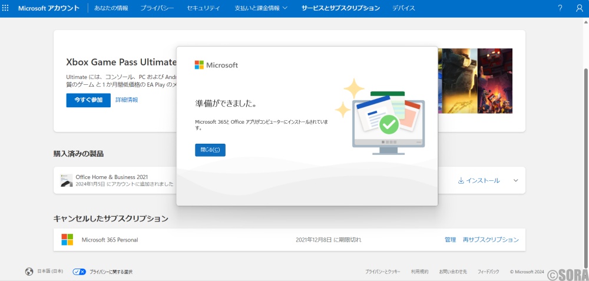Image resolution: width=589 pixels, height=281 pixels.
Task: Expand the Office Home & Business 2021 row chevron
Action: [x=516, y=180]
